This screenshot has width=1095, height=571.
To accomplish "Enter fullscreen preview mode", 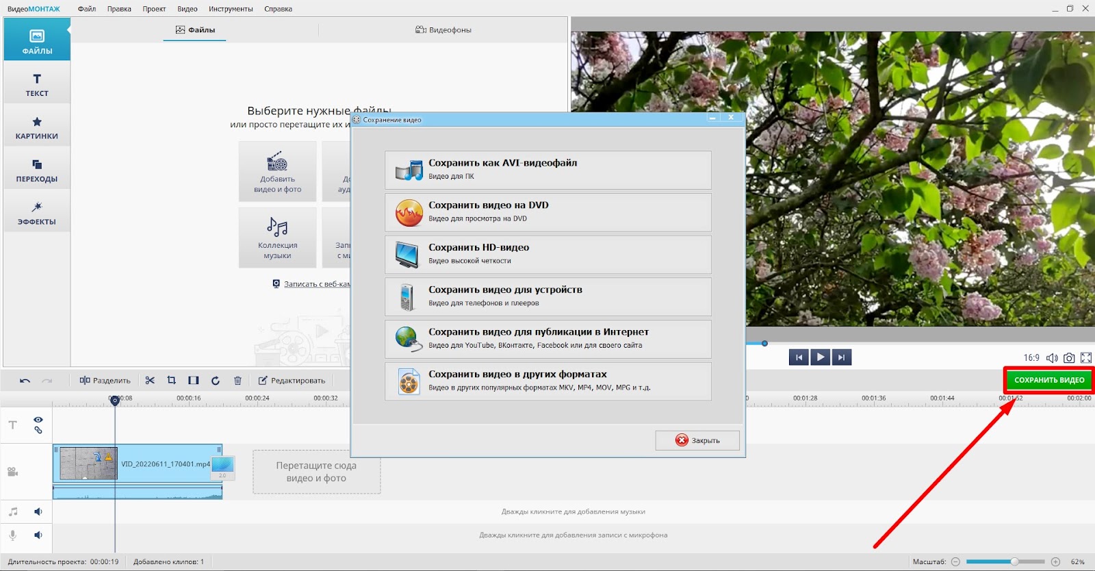I will [1086, 358].
